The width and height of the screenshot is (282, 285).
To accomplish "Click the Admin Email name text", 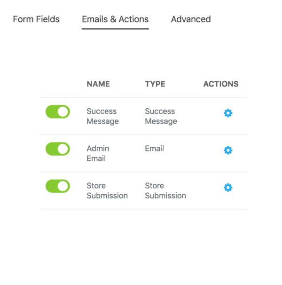I will (x=98, y=153).
